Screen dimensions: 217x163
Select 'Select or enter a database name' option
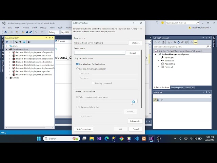coord(77,97)
